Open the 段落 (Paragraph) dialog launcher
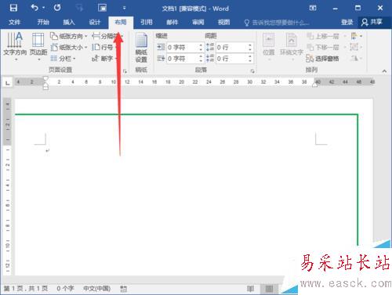Viewport: 392px width, 295px height. coord(252,71)
